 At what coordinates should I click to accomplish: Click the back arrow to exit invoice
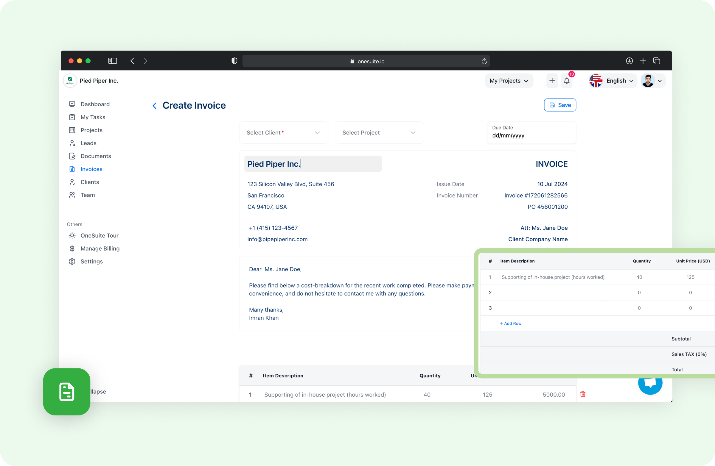(x=155, y=105)
